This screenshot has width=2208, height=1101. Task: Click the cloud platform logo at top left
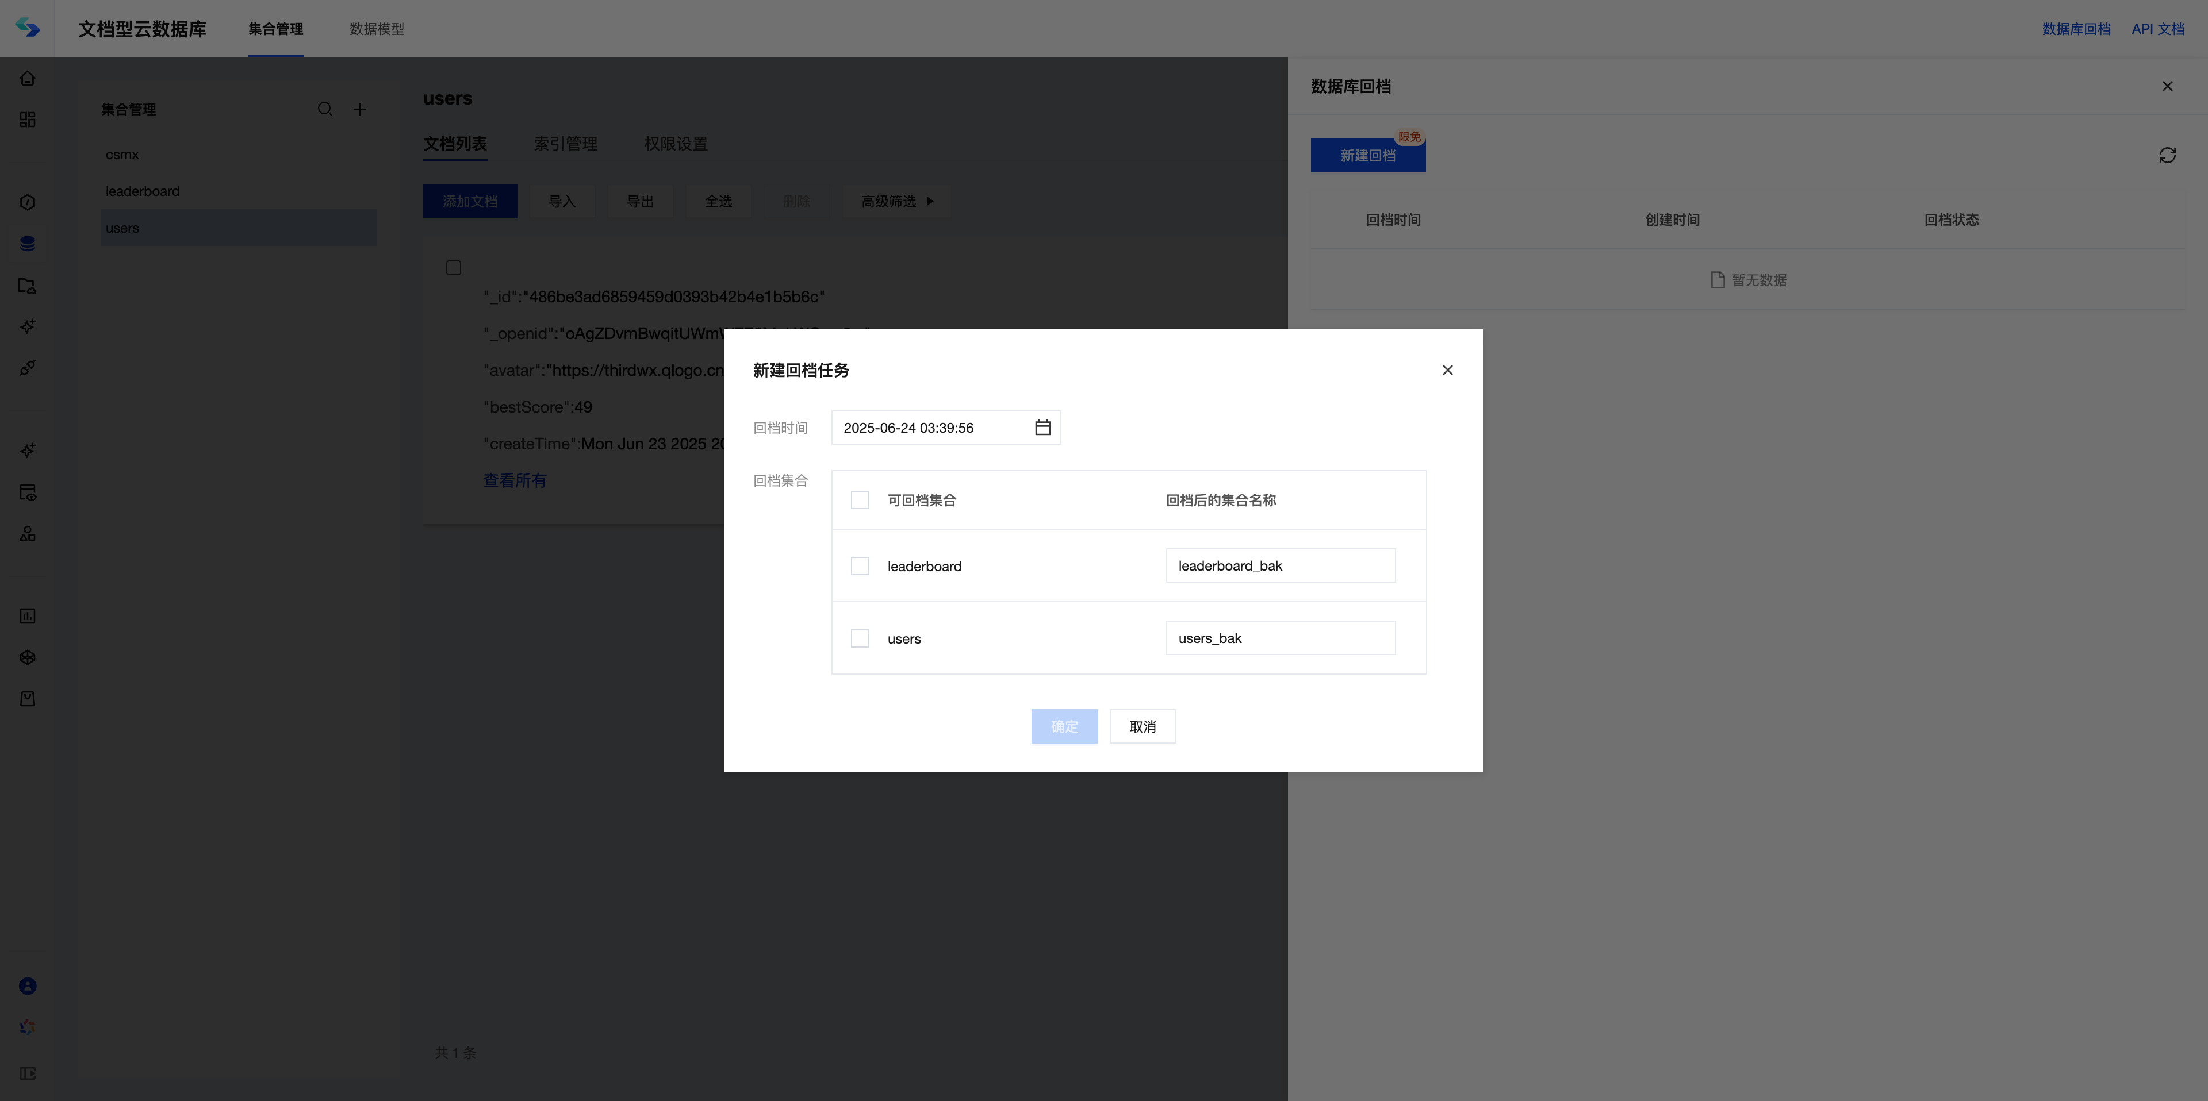click(x=28, y=28)
